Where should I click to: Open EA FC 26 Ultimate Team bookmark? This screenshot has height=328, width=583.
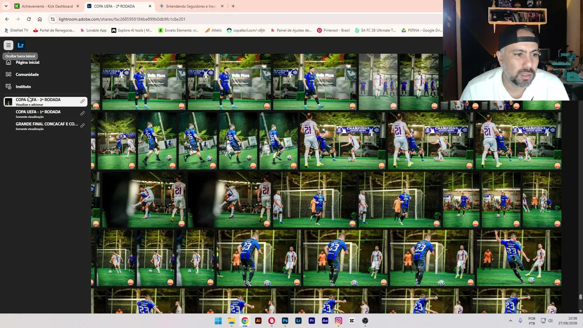point(375,31)
